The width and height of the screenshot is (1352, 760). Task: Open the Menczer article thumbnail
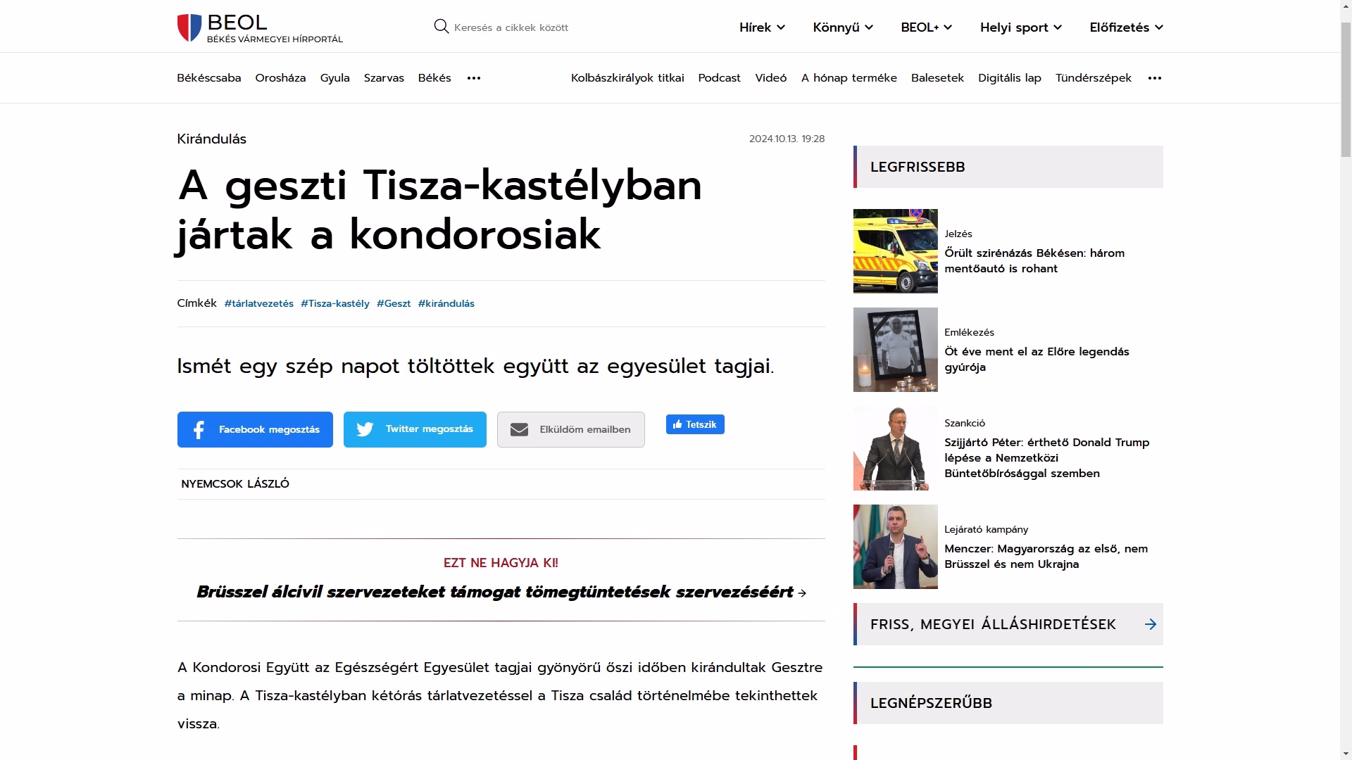point(896,547)
